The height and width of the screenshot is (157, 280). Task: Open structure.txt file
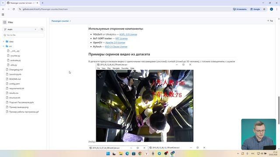(x=14, y=98)
